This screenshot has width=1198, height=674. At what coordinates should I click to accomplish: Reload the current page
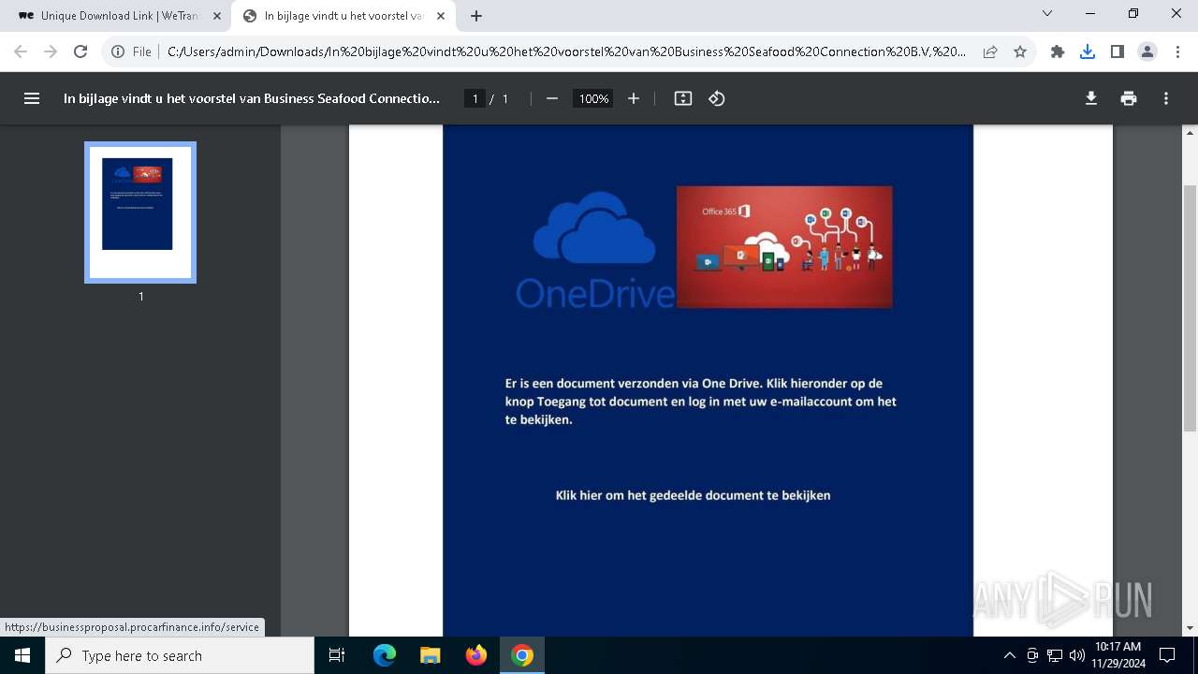(80, 51)
